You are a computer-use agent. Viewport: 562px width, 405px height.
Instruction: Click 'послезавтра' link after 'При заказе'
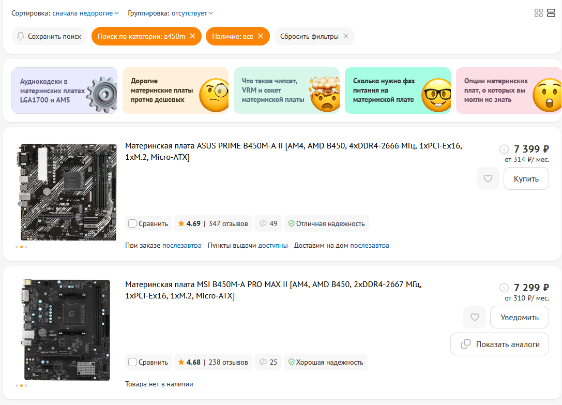[x=181, y=245]
